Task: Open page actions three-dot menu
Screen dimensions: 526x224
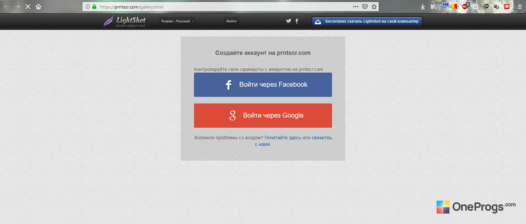Action: [356, 7]
